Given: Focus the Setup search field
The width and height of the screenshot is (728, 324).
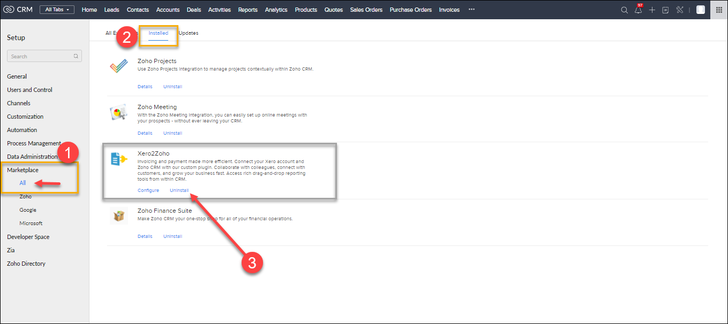Looking at the screenshot, I should 44,56.
